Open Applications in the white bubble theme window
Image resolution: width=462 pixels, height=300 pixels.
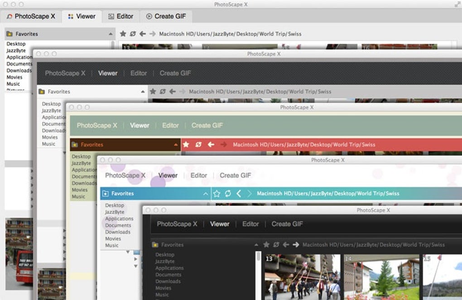[x=119, y=219]
